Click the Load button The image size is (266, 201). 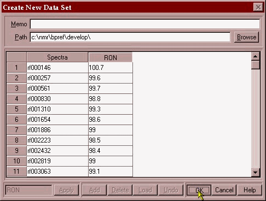coord(145,190)
